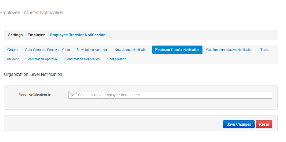
Task: Click the red Reset button
Action: [264, 124]
